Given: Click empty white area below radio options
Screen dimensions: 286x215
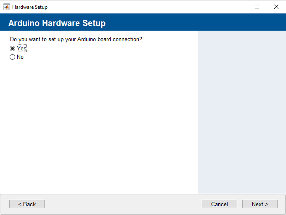Looking at the screenshot, I should tap(99, 126).
